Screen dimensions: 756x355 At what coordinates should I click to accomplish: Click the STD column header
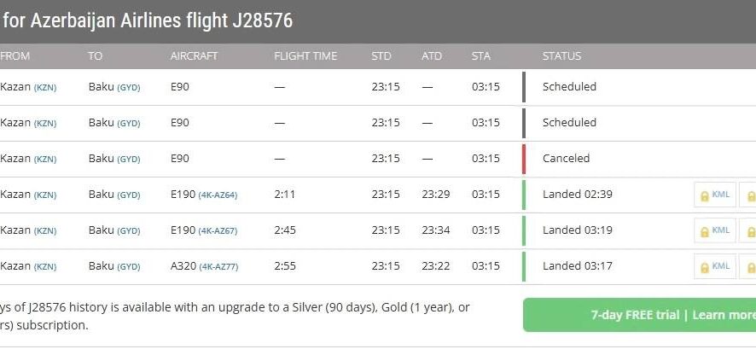click(x=381, y=56)
